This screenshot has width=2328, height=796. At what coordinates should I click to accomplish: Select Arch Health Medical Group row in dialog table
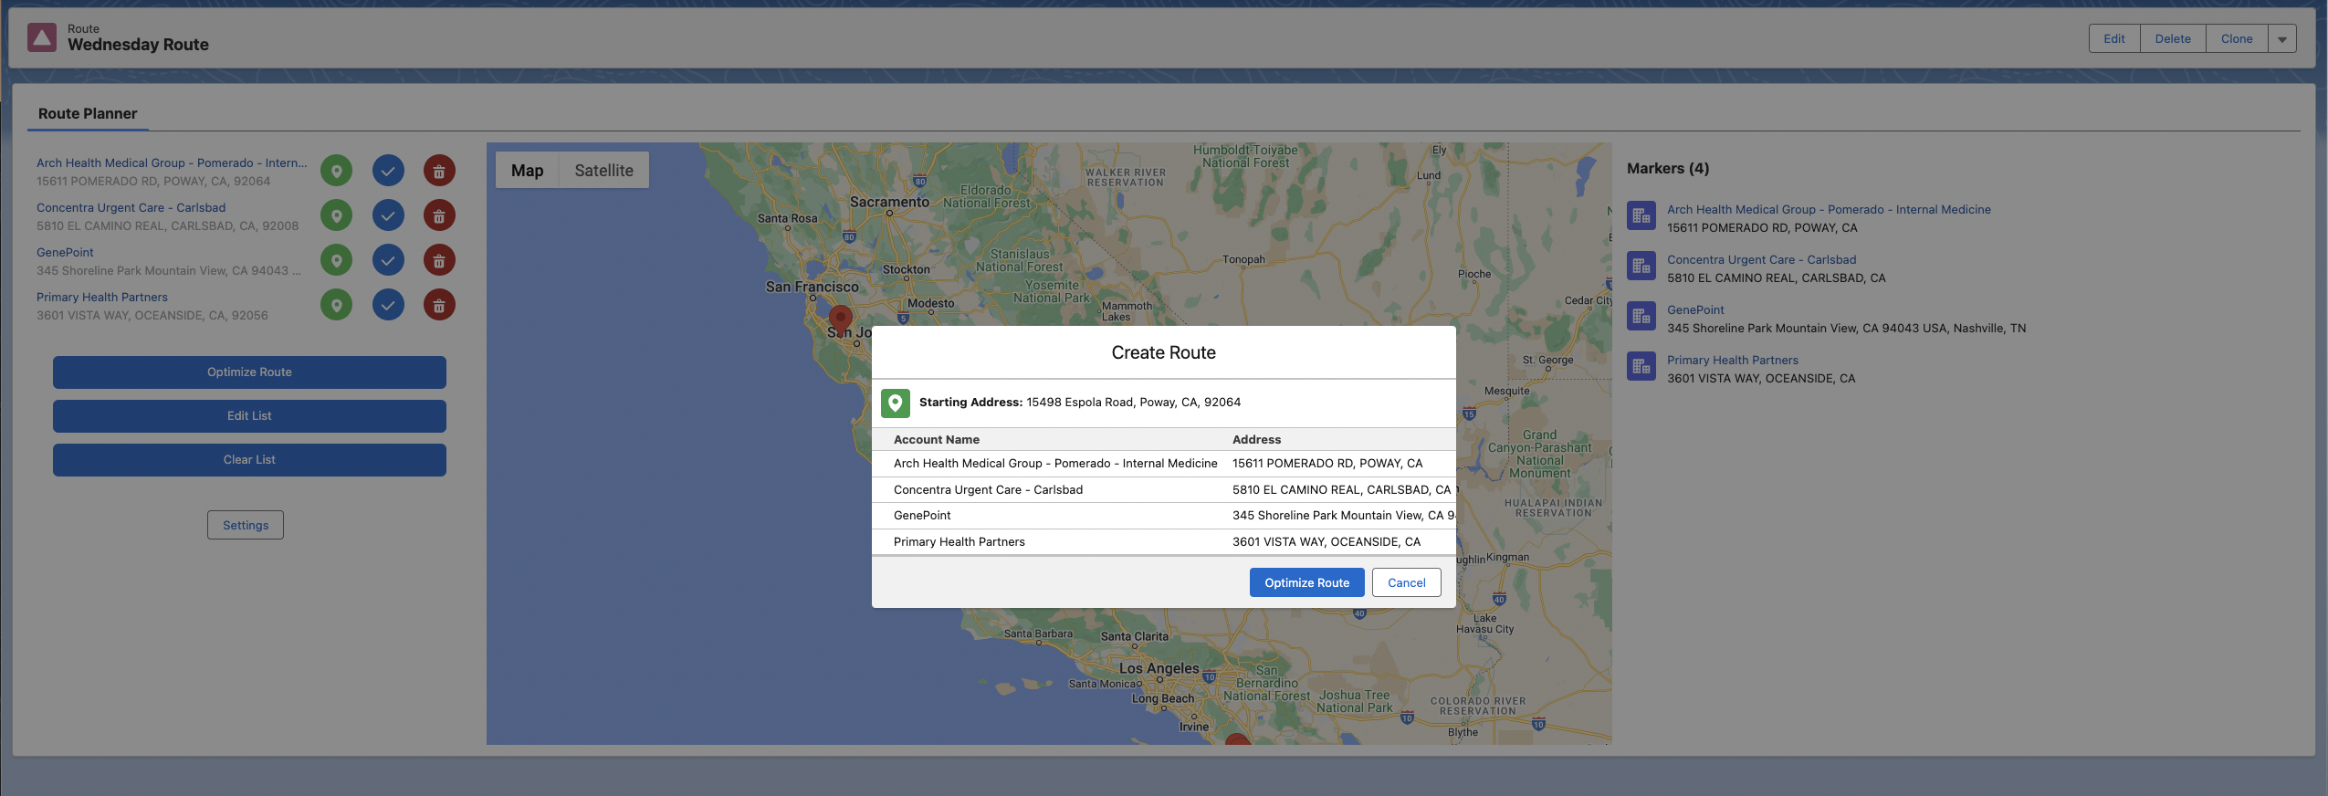click(1163, 464)
